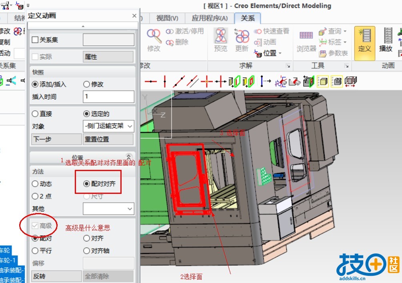Expand the 求解 group dialog launcher
Screen dimensions: 402x283
pos(288,66)
